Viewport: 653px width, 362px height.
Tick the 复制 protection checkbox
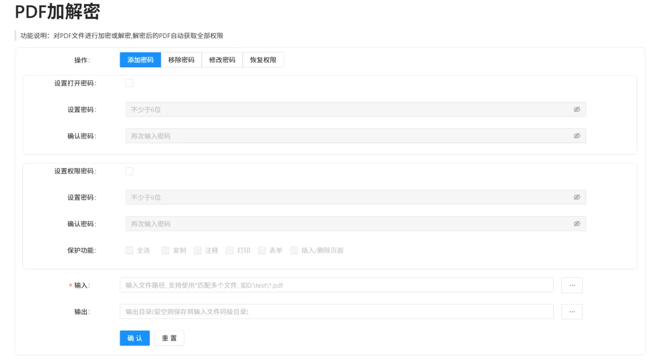(x=165, y=250)
